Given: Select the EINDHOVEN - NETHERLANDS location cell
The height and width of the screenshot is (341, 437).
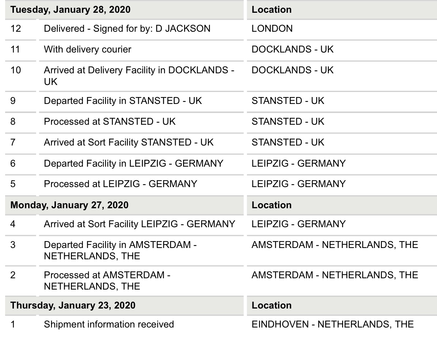Looking at the screenshot, I should [x=332, y=324].
